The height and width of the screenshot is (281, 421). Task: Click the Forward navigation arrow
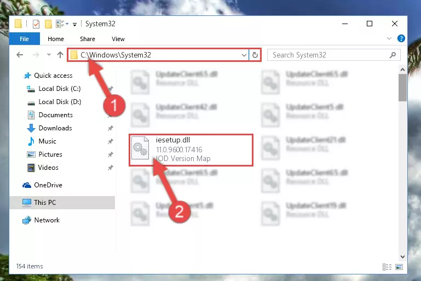(x=36, y=55)
